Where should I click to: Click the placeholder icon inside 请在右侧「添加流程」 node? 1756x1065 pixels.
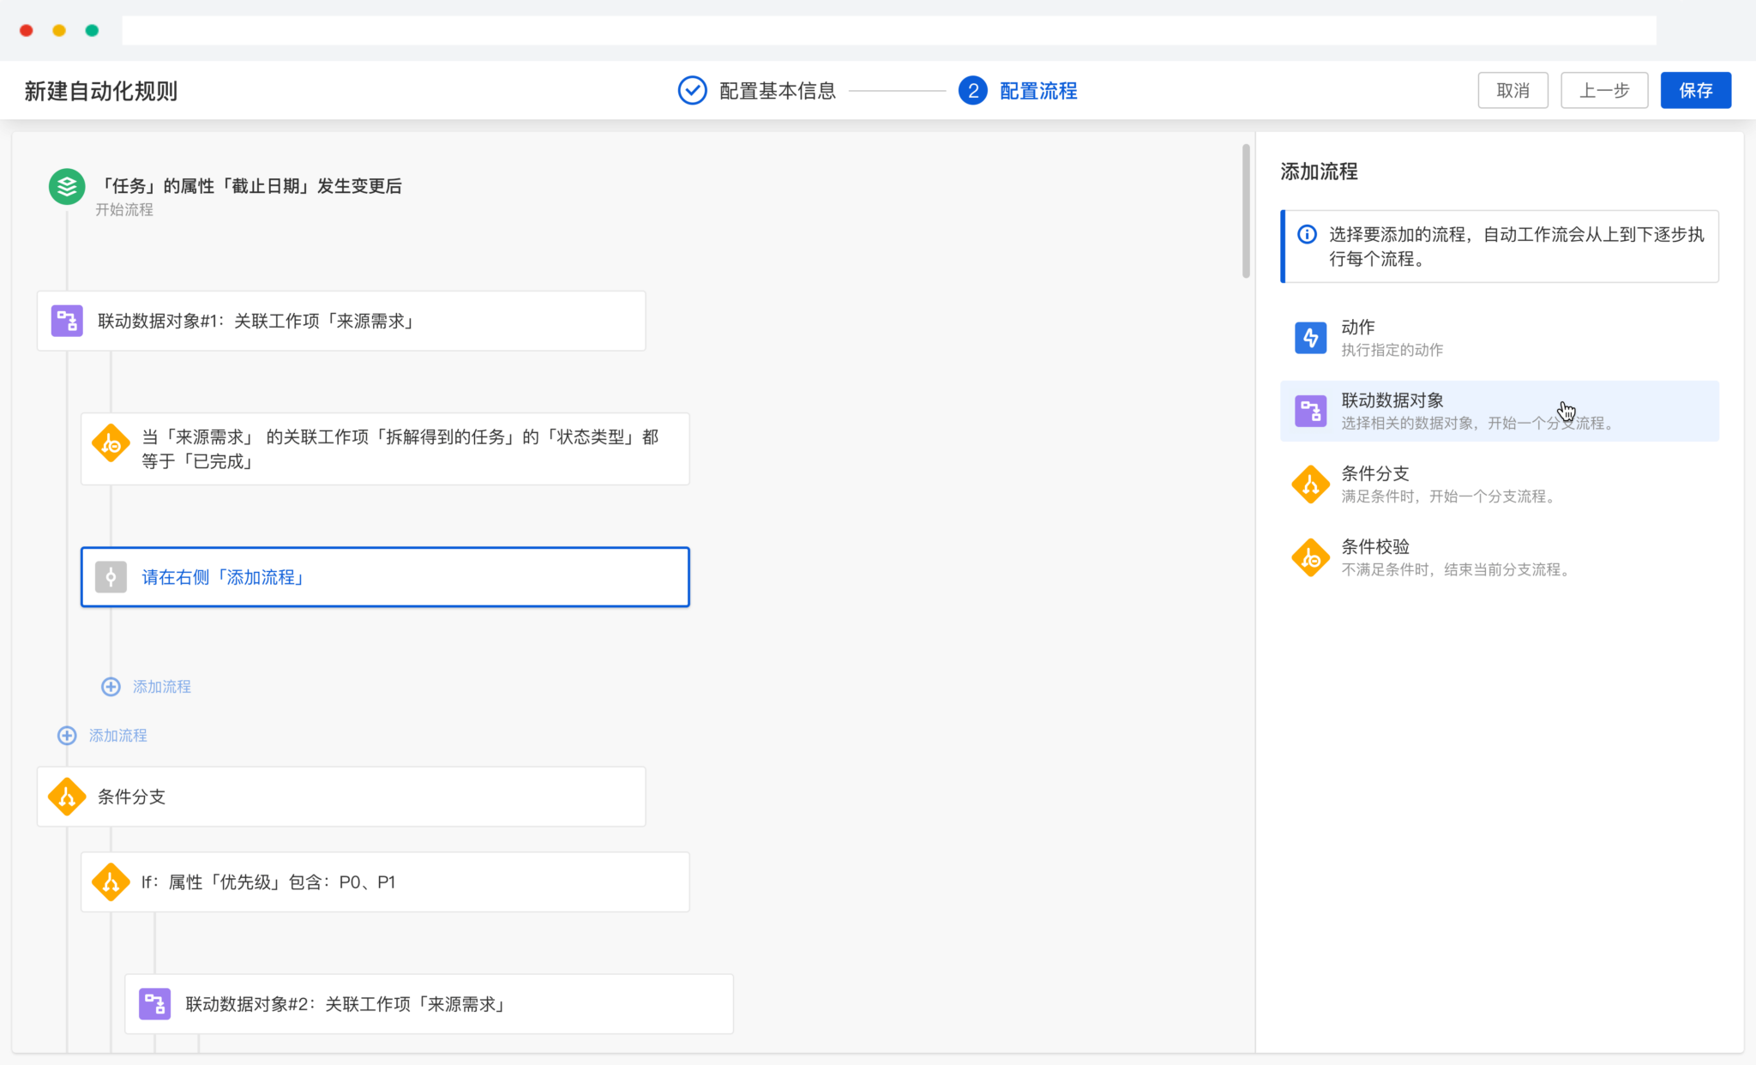click(111, 576)
